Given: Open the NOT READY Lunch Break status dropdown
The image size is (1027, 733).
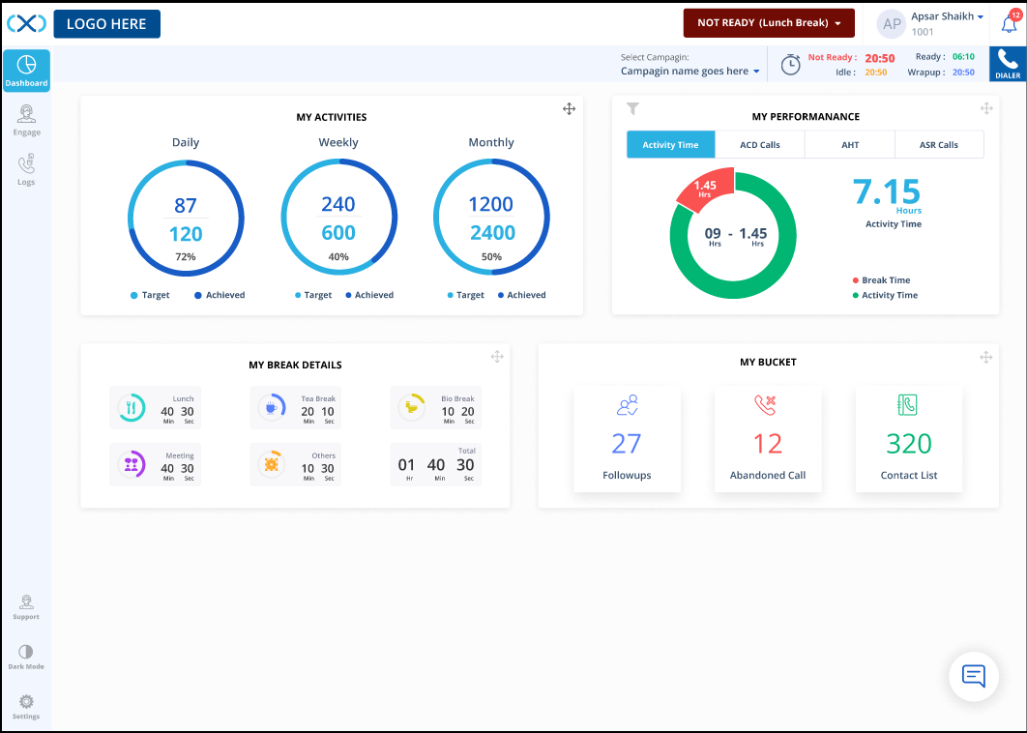Looking at the screenshot, I should [769, 21].
